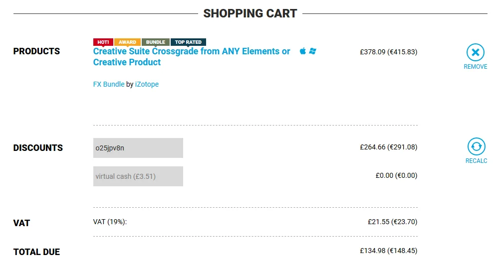This screenshot has height=264, width=496.
Task: Click the green BUNDLE badge
Action: (156, 42)
